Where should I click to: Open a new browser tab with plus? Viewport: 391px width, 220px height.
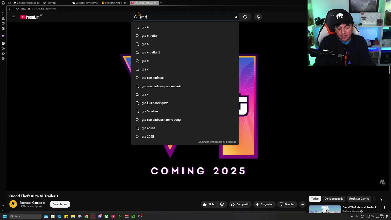pyautogui.click(x=161, y=3)
